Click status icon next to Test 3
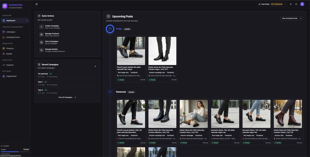 tap(46, 90)
